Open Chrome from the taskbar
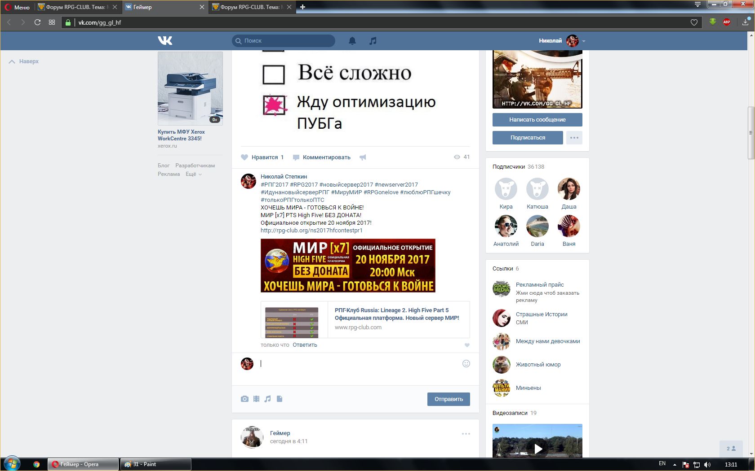 click(x=36, y=464)
